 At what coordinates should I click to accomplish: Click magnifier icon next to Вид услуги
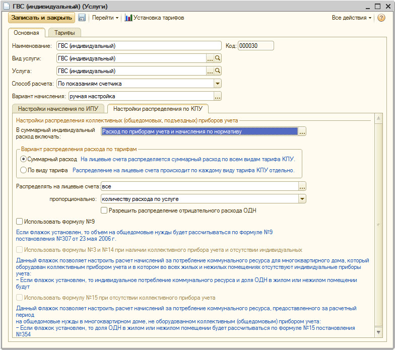218,58
